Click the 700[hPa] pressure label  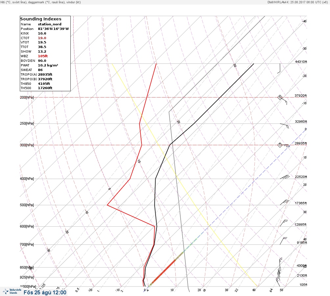[x=27, y=244]
